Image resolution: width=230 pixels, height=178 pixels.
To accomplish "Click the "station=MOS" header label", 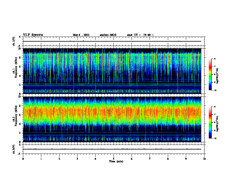I will click(108, 35).
